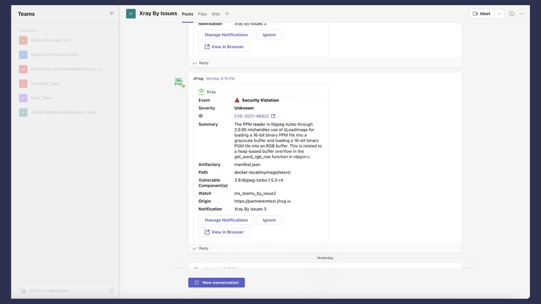This screenshot has width=541, height=304.
Task: Click the green Xray eye icon
Action: pyautogui.click(x=201, y=91)
